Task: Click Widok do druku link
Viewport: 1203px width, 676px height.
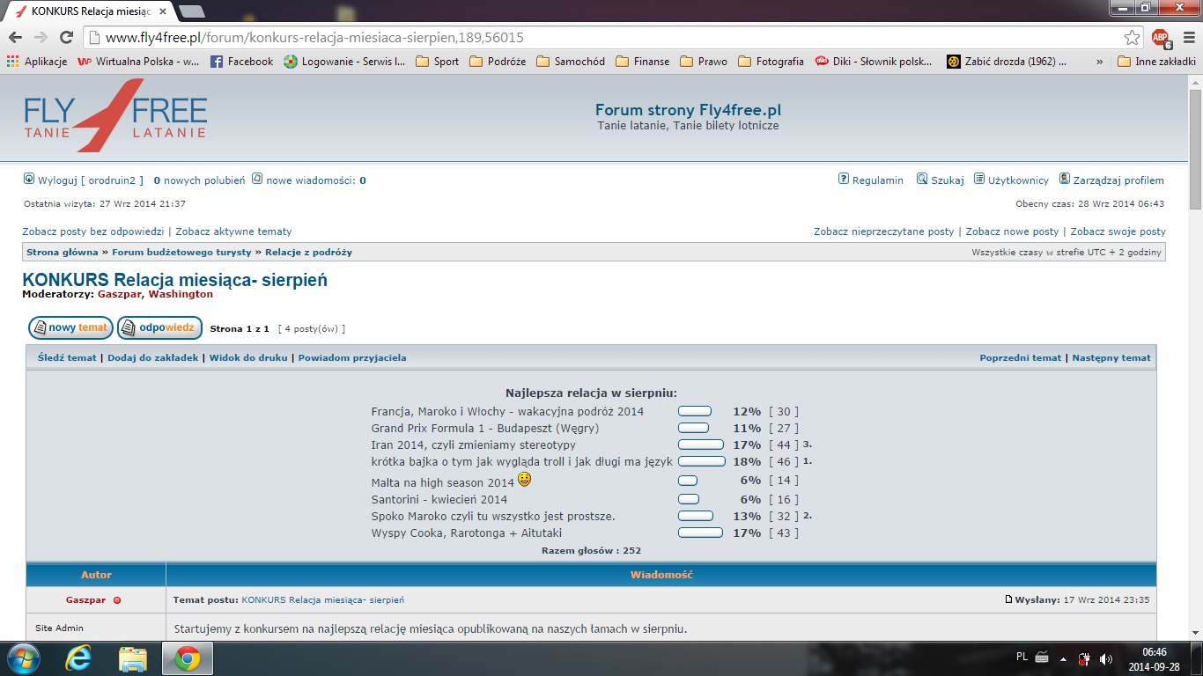Action: 248,358
